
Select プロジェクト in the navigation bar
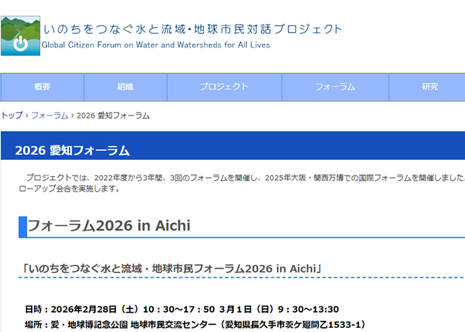click(224, 87)
